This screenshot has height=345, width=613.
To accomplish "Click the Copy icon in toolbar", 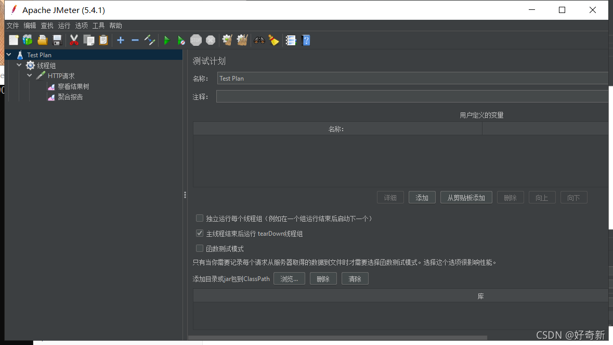I will click(x=89, y=40).
